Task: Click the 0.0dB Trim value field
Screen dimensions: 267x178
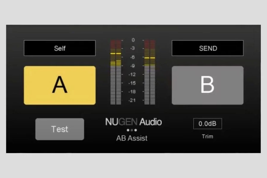Action: (x=207, y=124)
